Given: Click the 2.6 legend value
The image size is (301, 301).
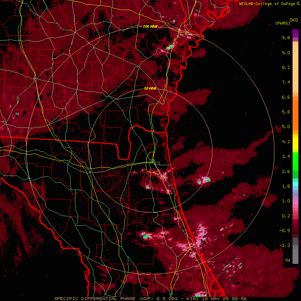Looking at the screenshot, I should click(286, 172).
